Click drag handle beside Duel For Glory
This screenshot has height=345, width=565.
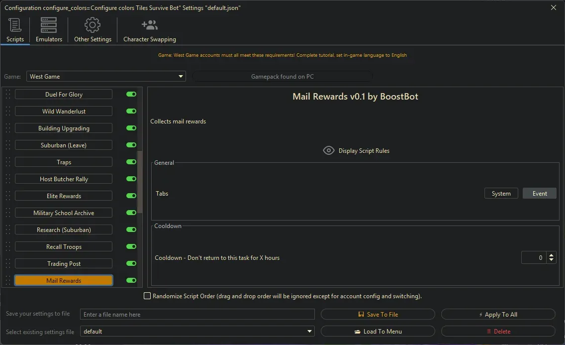7,95
